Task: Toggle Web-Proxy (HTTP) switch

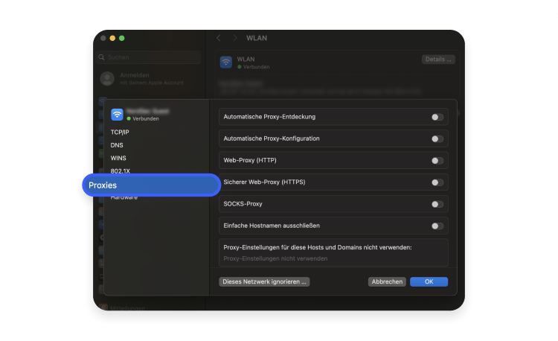Action: [x=437, y=161]
